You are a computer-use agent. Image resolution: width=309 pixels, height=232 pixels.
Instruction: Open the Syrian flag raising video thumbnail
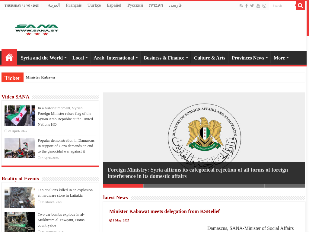[x=20, y=116]
